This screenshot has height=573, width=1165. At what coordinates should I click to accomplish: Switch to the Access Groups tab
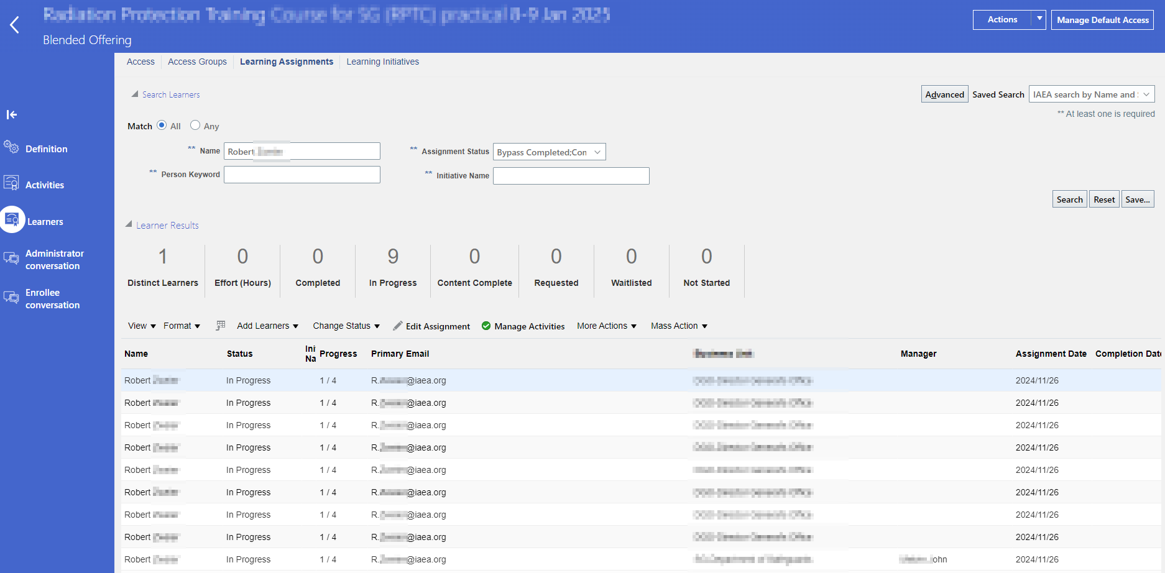(197, 62)
